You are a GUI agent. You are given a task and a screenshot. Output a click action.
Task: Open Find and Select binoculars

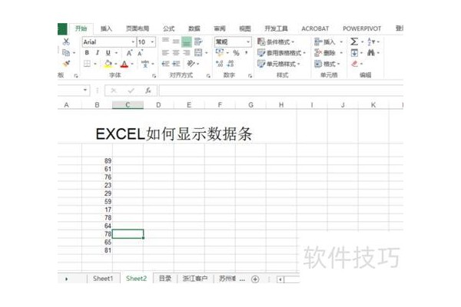coord(371,53)
